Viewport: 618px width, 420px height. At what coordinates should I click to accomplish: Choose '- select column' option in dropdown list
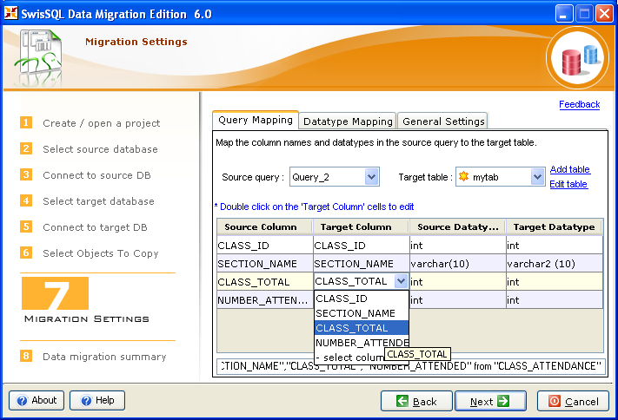349,358
